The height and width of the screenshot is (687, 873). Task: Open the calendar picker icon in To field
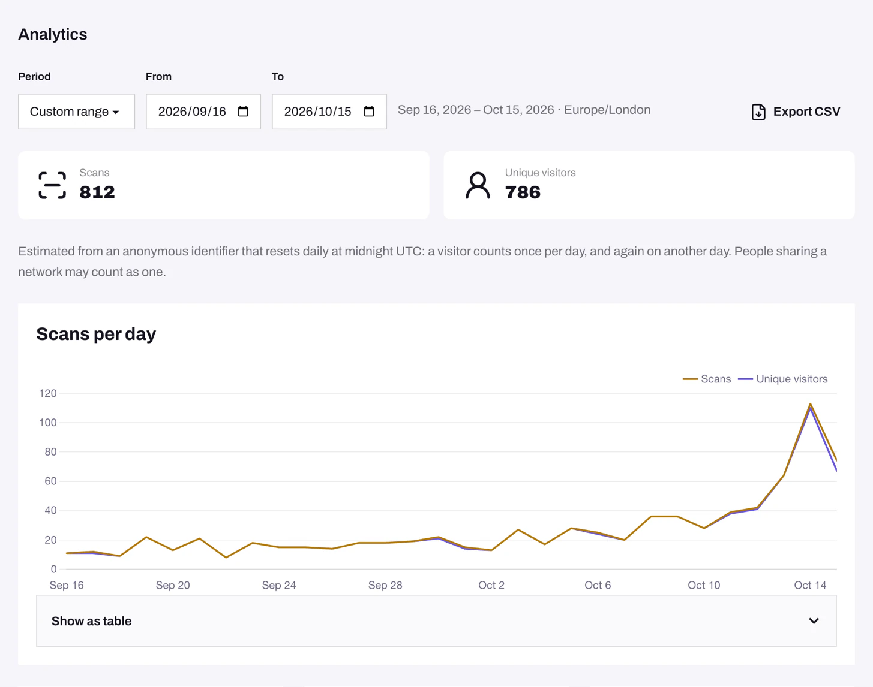(x=369, y=112)
